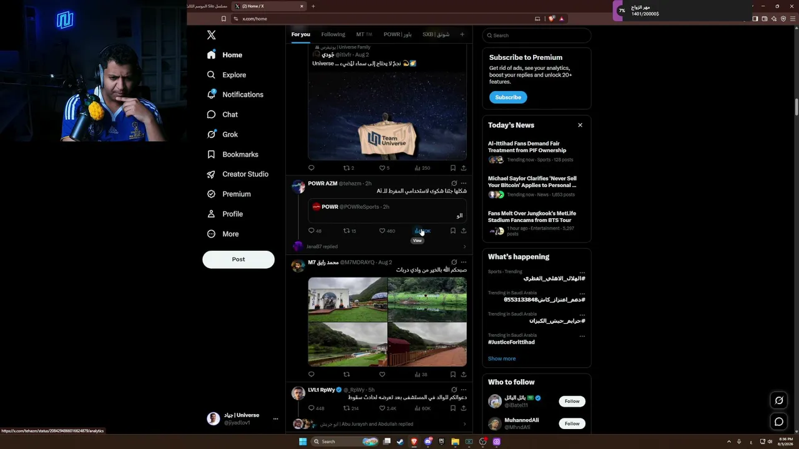The image size is (799, 449).
Task: Open more options on M7's post
Action: click(x=463, y=263)
